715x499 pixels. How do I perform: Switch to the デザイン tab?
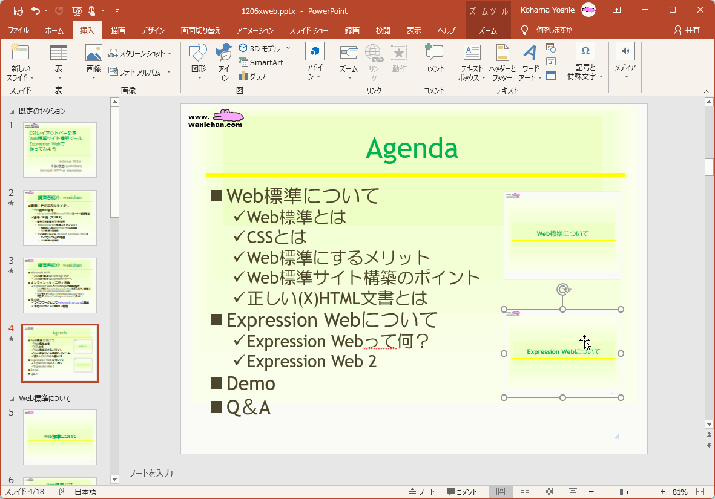(153, 30)
